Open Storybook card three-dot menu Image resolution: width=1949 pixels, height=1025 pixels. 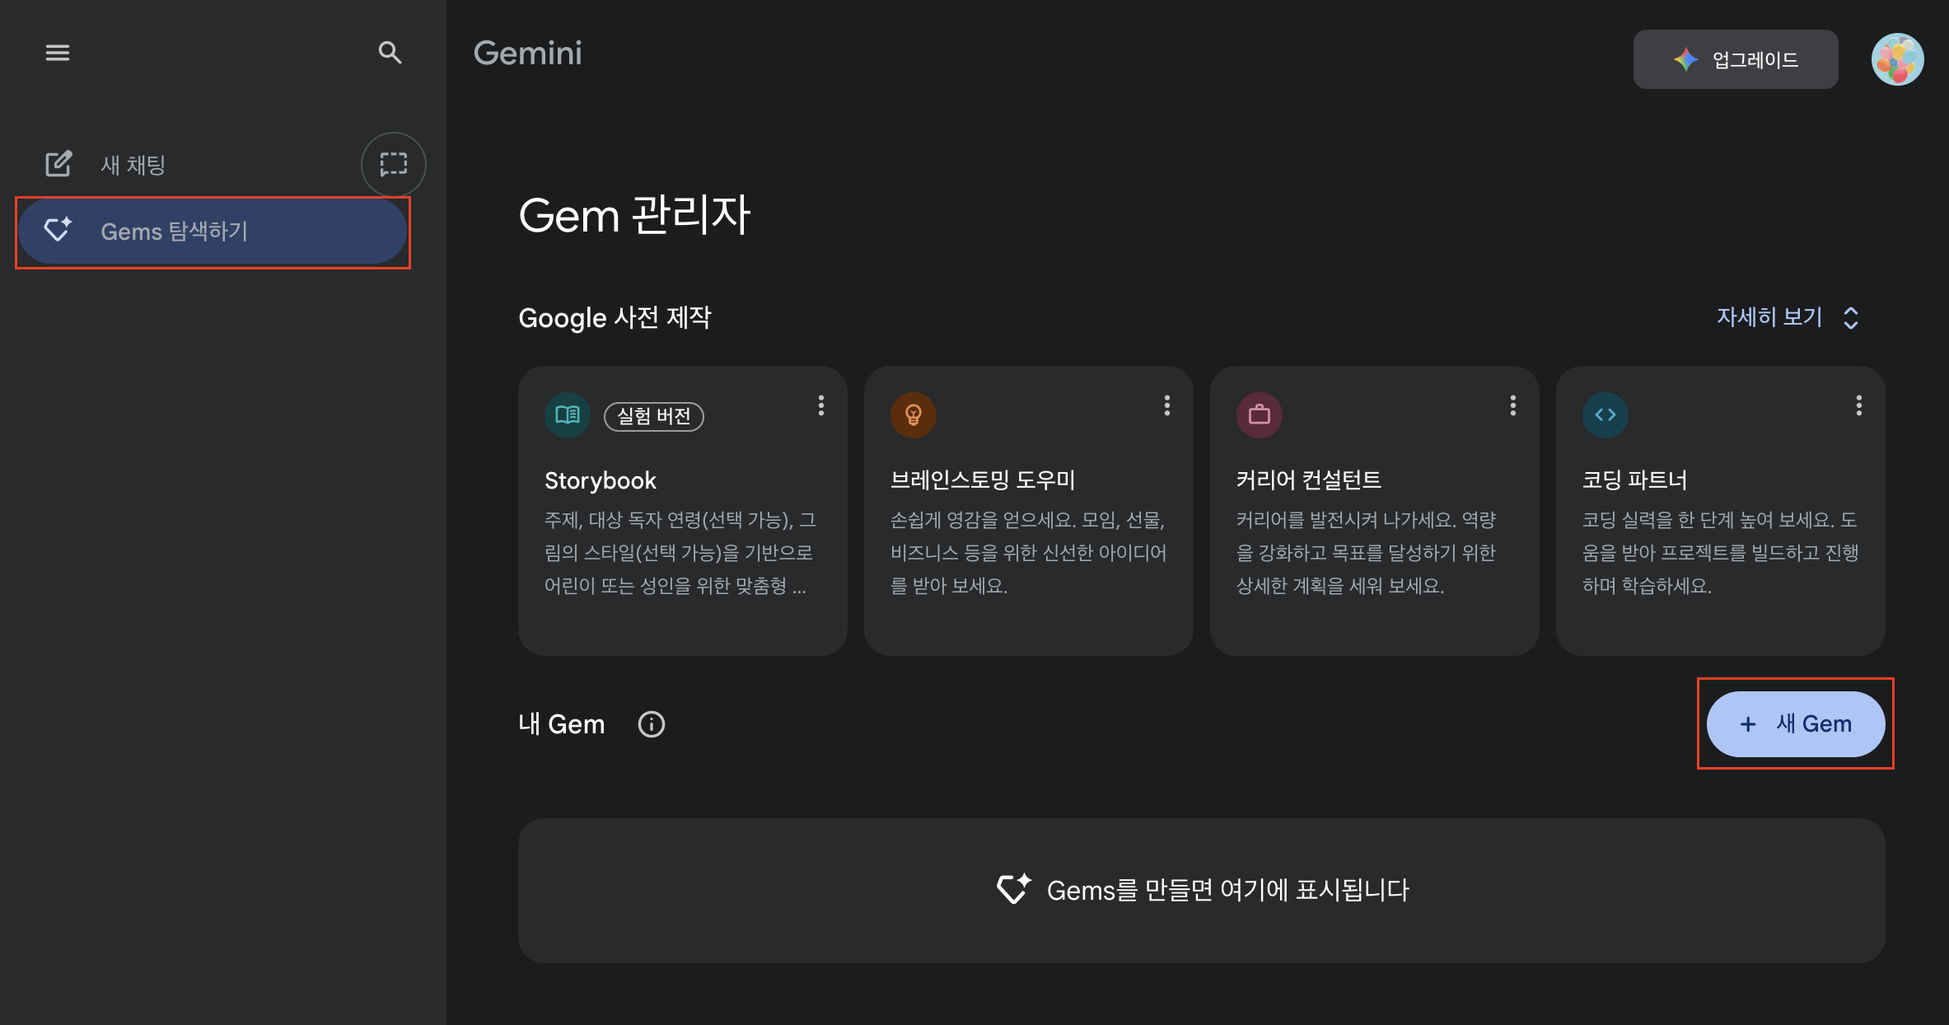[x=821, y=405]
